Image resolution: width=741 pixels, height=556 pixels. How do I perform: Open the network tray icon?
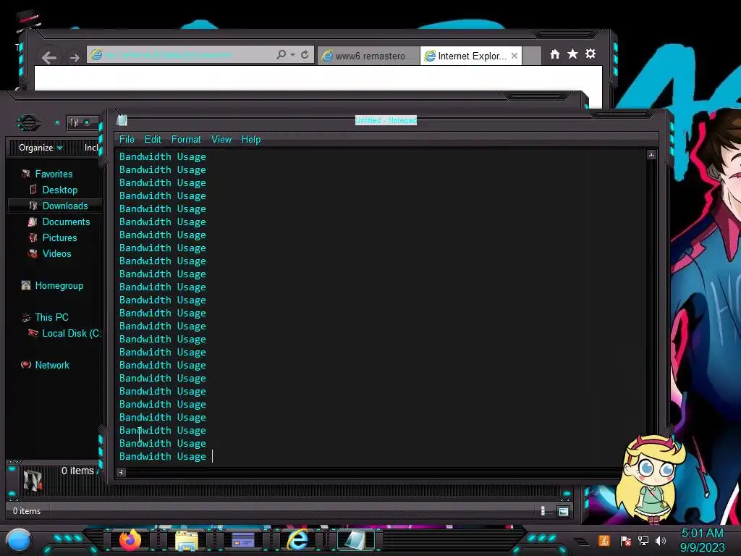pyautogui.click(x=643, y=541)
